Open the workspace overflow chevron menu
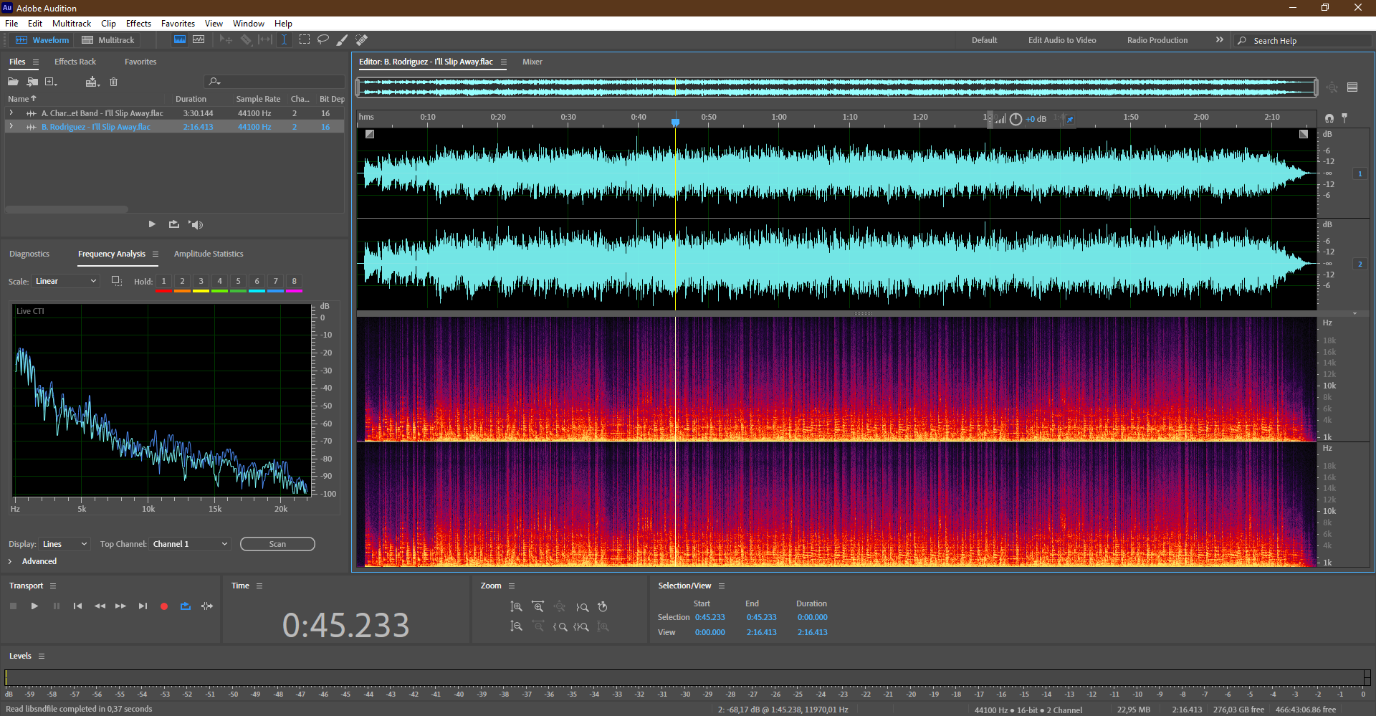 pyautogui.click(x=1220, y=40)
